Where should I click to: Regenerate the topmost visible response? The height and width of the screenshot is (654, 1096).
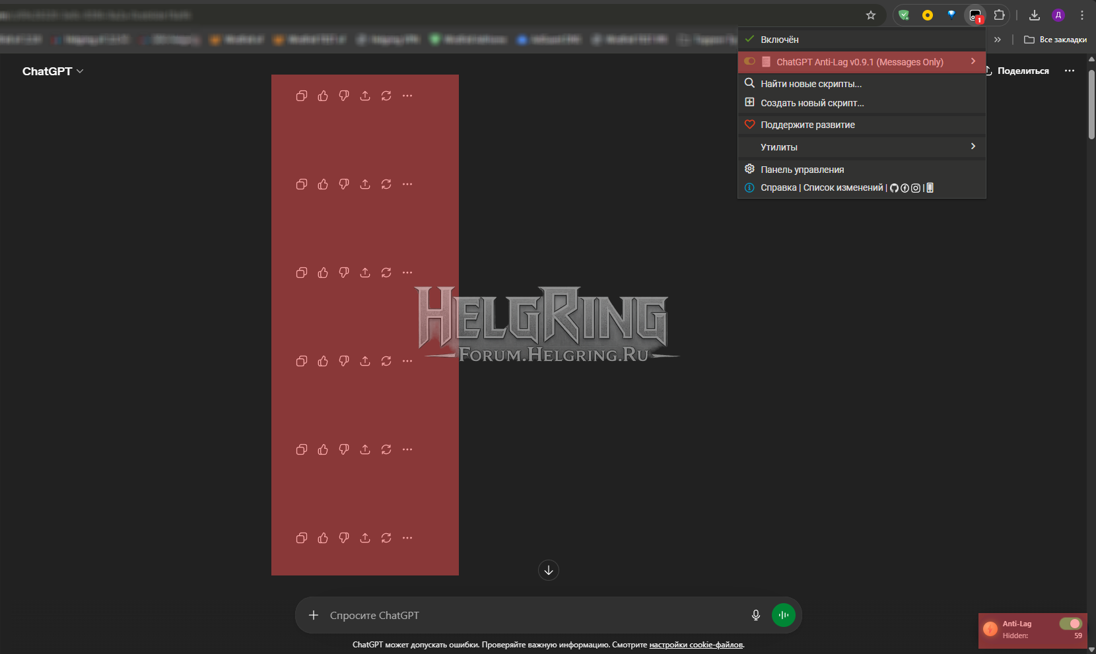tap(386, 96)
